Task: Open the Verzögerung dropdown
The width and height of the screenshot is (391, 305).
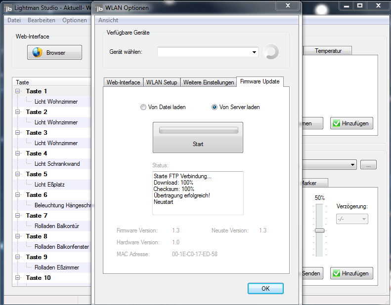Action: click(352, 219)
